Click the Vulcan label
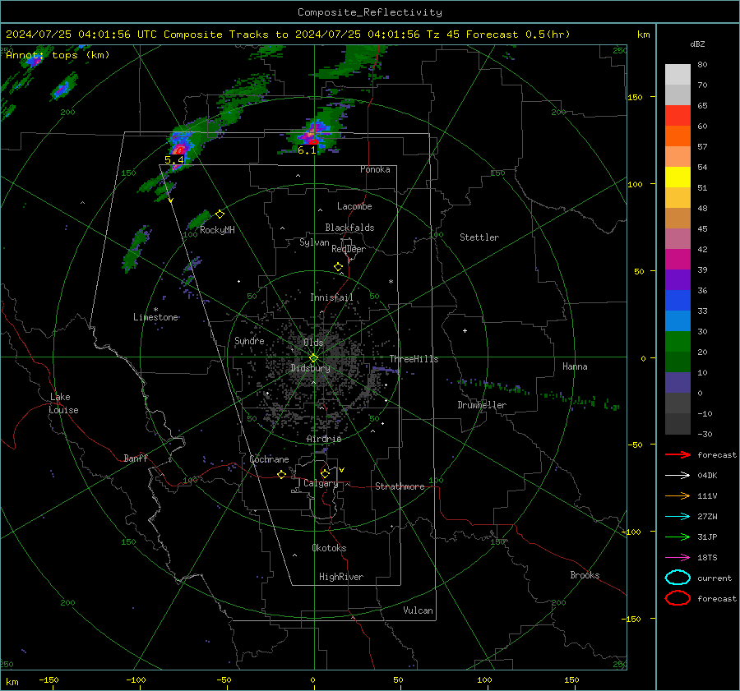Image resolution: width=740 pixels, height=691 pixels. [x=419, y=610]
